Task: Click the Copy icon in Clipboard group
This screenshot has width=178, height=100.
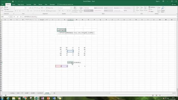Action: (5, 9)
